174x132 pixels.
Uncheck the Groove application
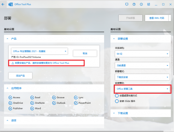pos(54,98)
